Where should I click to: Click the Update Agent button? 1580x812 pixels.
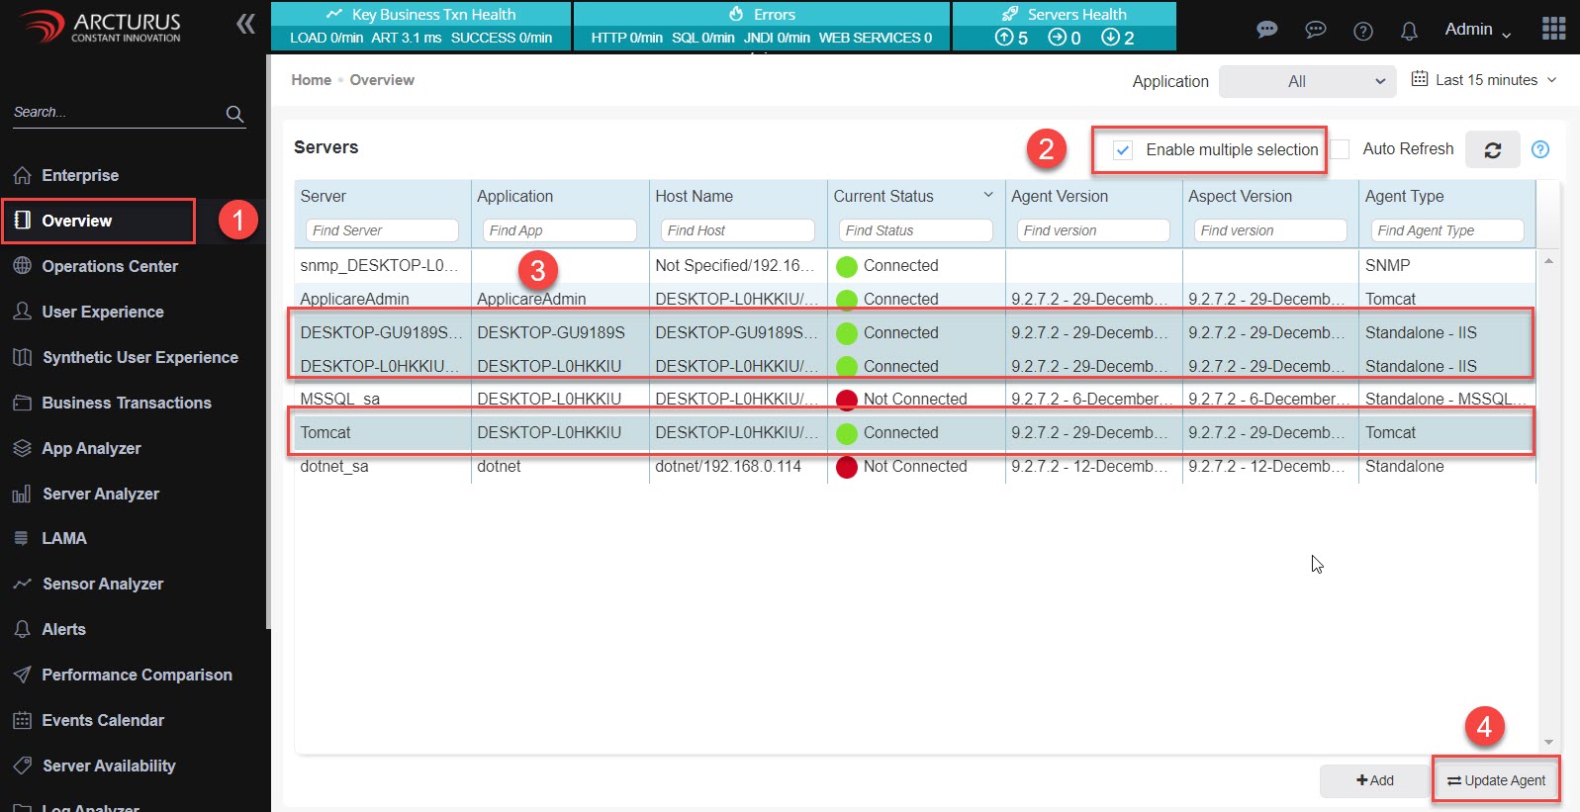point(1496,780)
